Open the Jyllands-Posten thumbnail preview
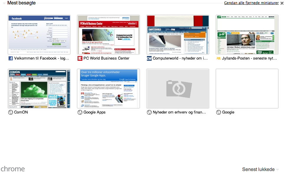Image resolution: width=285 pixels, height=176 pixels. point(247,35)
